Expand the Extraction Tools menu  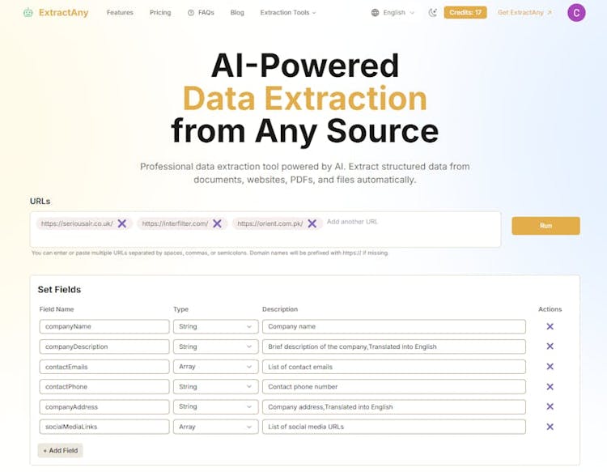pyautogui.click(x=288, y=13)
